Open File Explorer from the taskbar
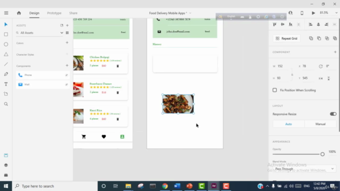The height and width of the screenshot is (191, 340). tap(128, 186)
